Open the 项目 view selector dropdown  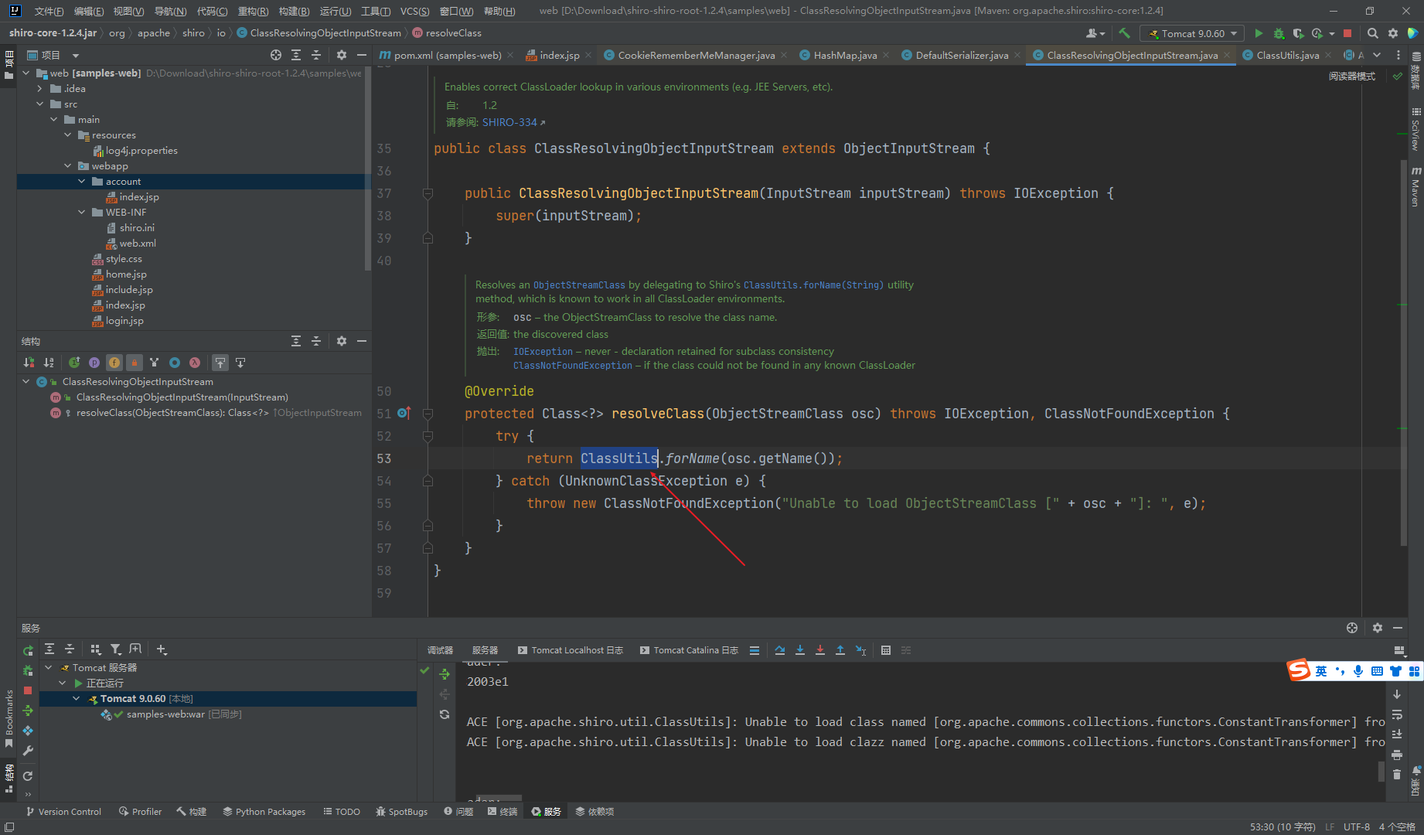[76, 55]
